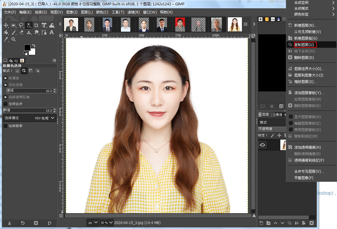The image size is (337, 229).
Task: Activate the Text tool
Action: click(52, 32)
